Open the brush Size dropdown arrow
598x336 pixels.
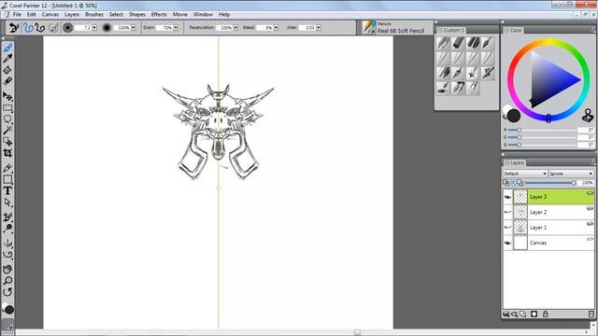tap(94, 28)
